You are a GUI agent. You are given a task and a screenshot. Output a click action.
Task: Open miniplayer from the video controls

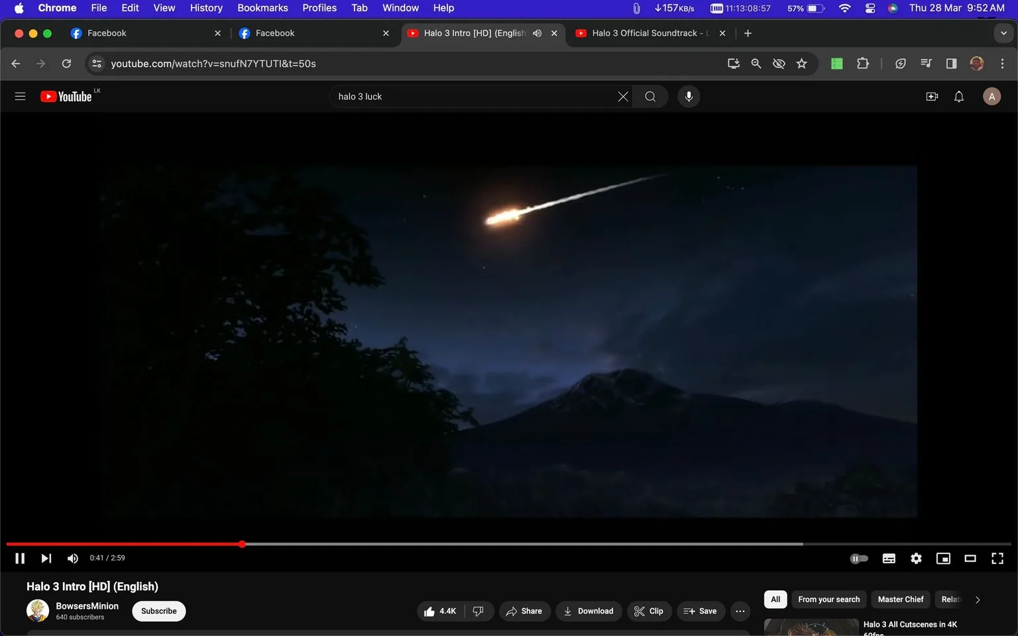(943, 558)
